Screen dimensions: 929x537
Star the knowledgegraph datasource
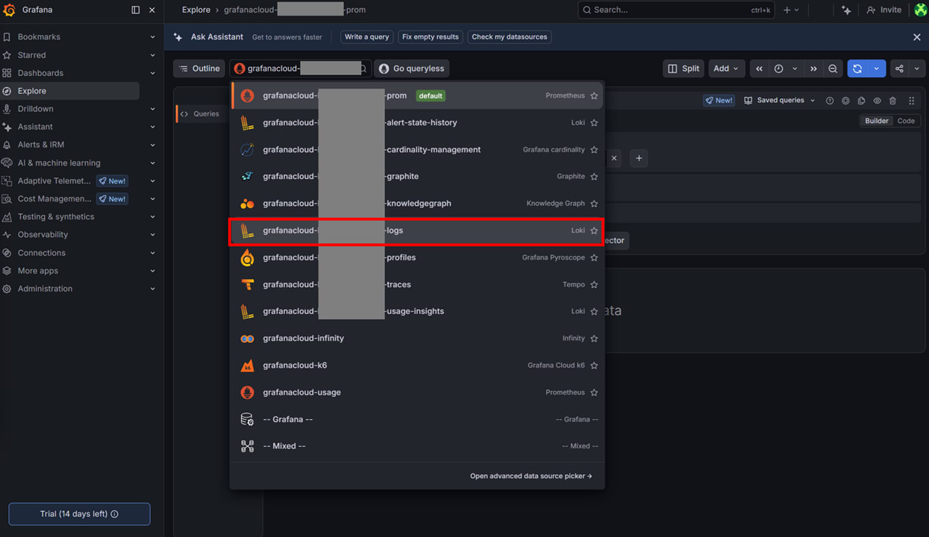pos(594,204)
